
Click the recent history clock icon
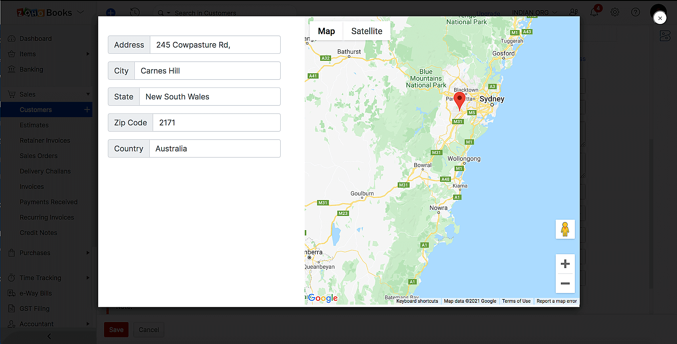[134, 12]
